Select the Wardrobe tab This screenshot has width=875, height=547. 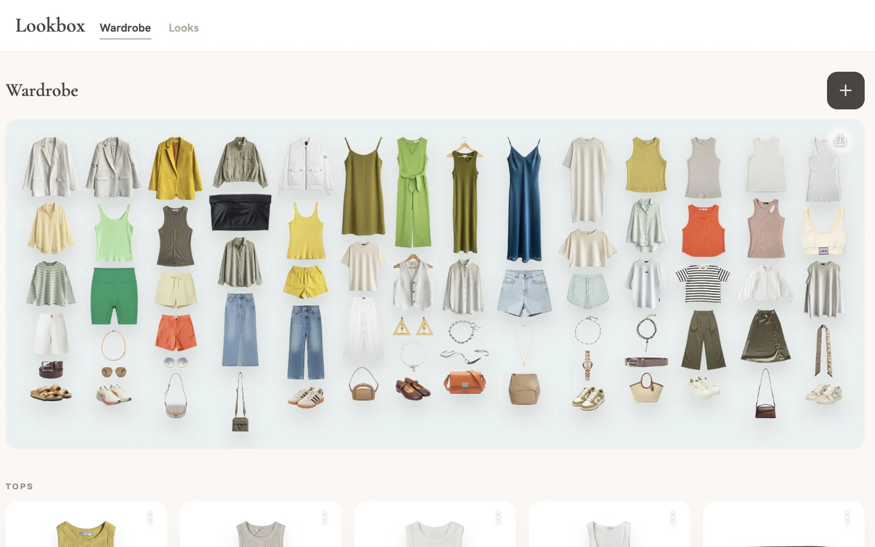click(125, 28)
